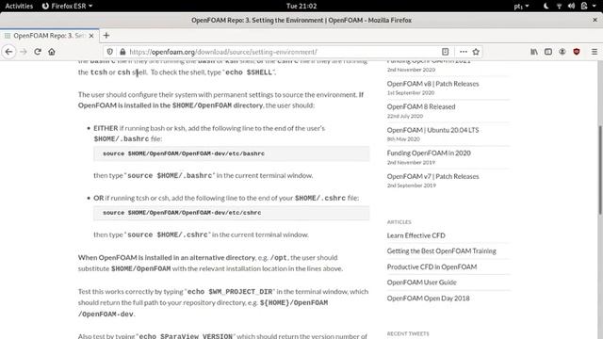This screenshot has height=339, width=603.
Task: Go back to the previous page
Action: coord(8,52)
